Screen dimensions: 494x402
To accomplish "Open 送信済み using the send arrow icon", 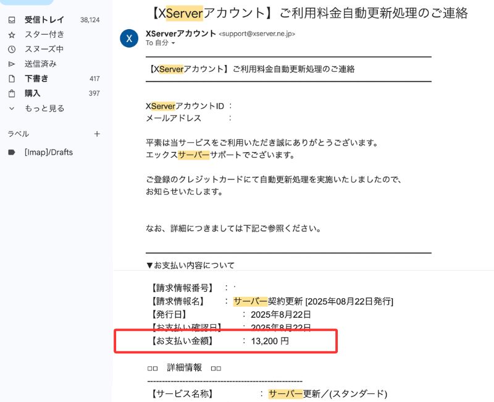I will [13, 64].
